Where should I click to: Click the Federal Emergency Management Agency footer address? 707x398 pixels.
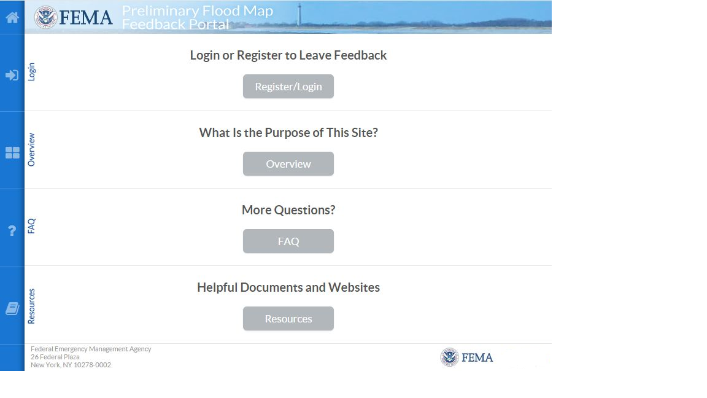pyautogui.click(x=91, y=357)
